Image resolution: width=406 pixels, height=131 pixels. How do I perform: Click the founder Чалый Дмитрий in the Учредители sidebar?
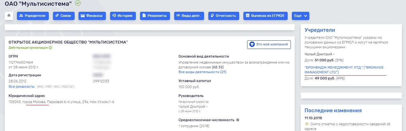click(319, 54)
